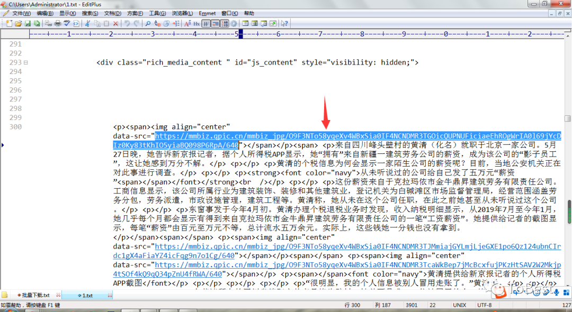Open the Emmet menu
The height and width of the screenshot is (312, 572).
207,13
